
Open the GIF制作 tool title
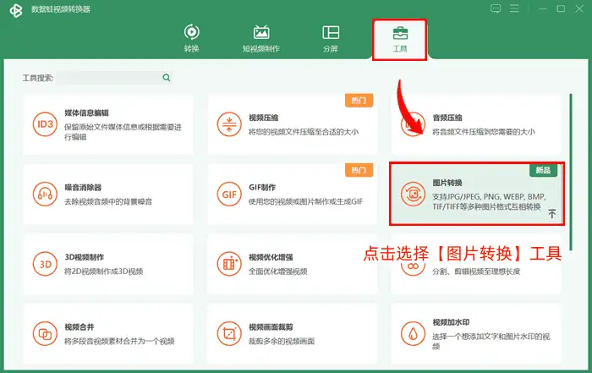(x=262, y=187)
